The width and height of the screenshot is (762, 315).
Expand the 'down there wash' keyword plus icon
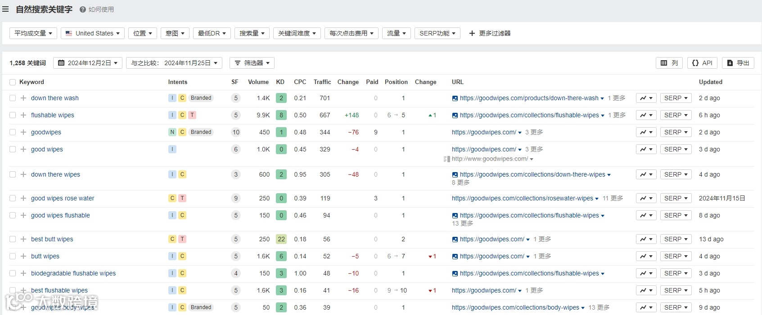(23, 98)
